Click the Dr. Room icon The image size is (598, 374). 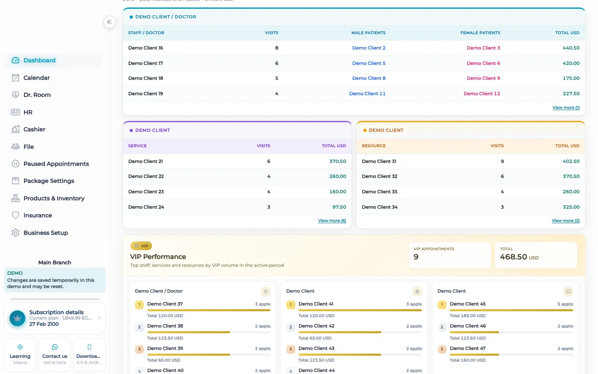15,95
